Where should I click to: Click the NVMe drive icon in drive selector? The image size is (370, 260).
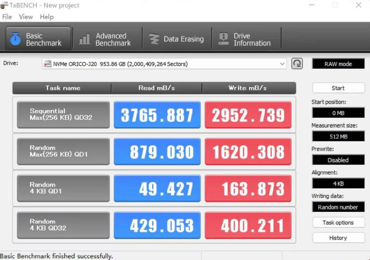[x=48, y=64]
